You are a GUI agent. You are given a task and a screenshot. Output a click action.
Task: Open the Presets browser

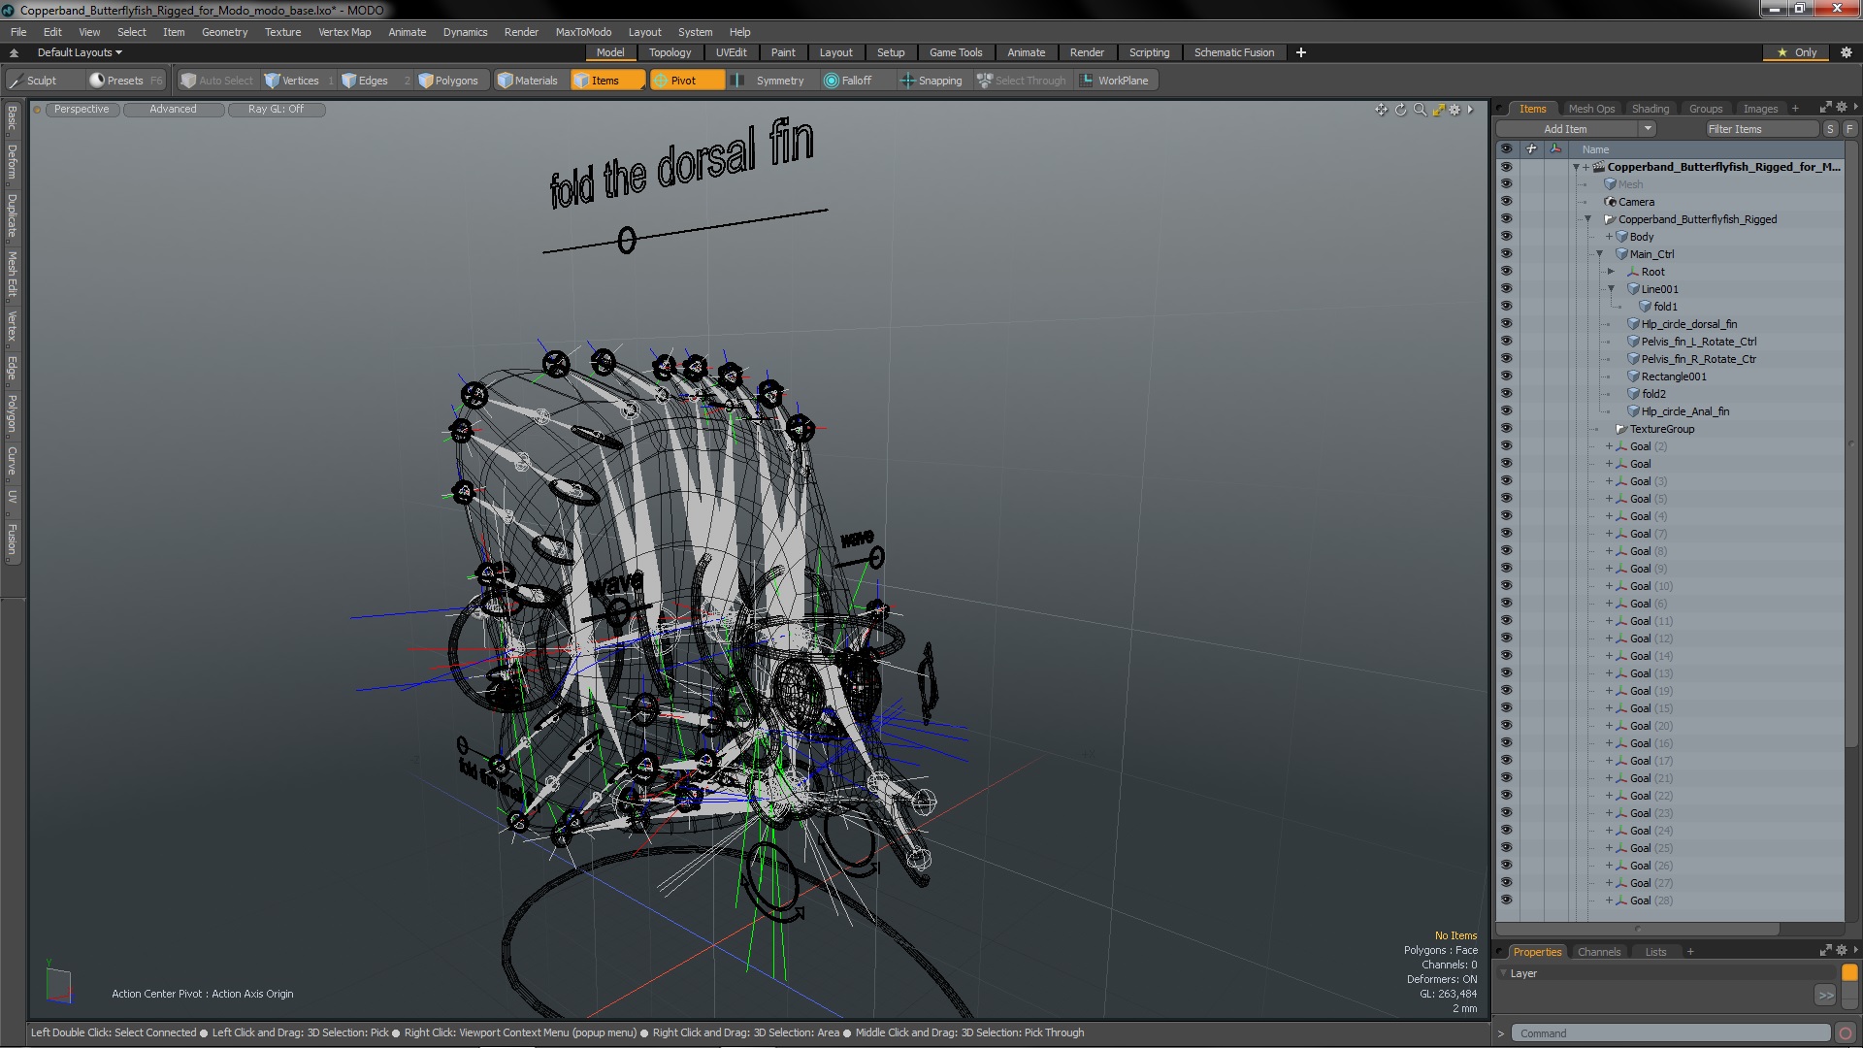tap(125, 81)
